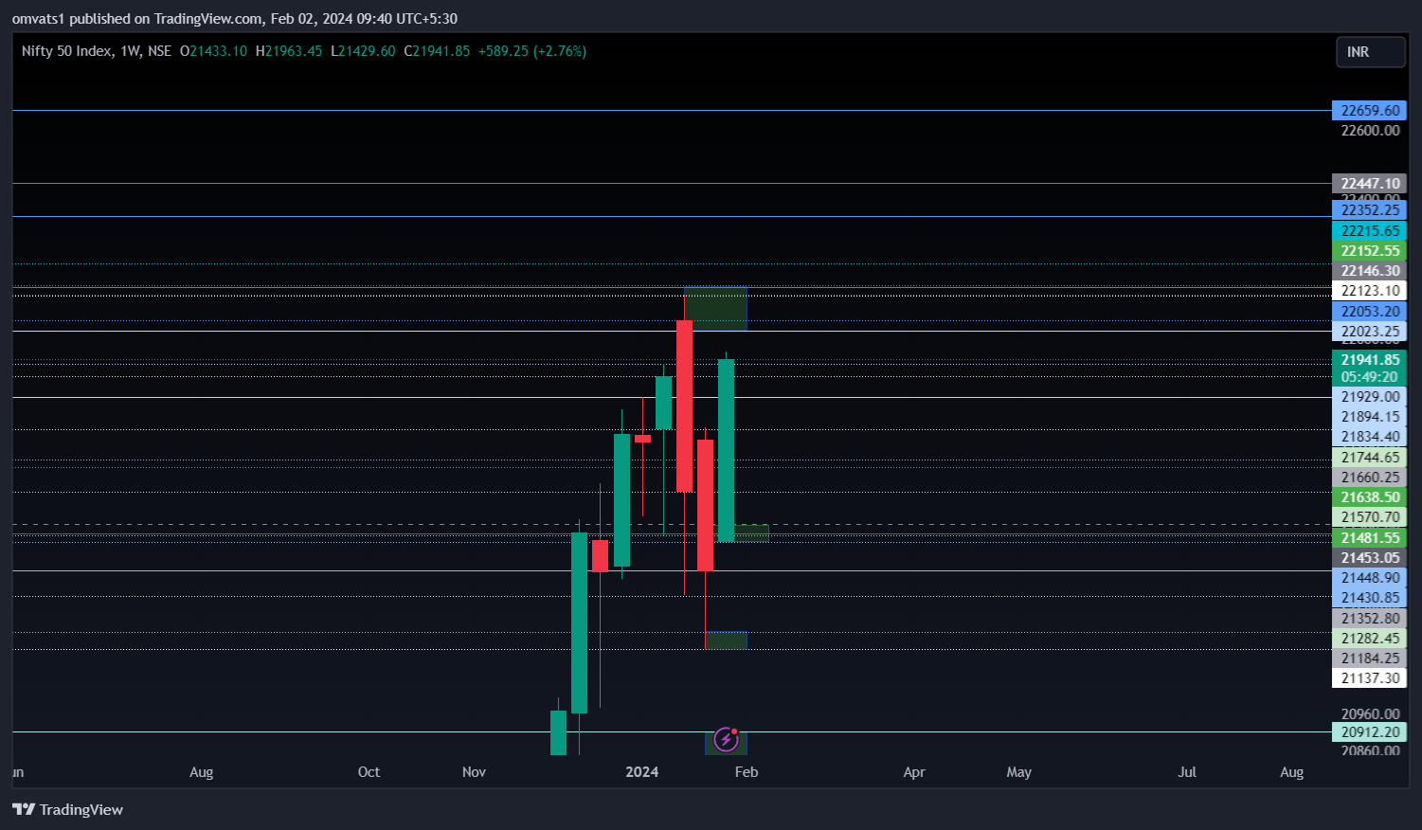Select the 21744.65 price label
Screen dimensions: 1422x830
(x=1369, y=458)
